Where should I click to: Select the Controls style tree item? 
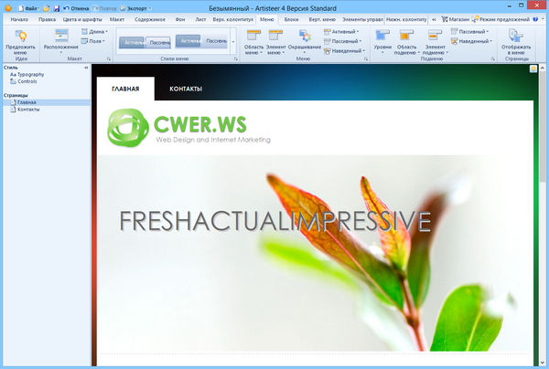[x=27, y=81]
